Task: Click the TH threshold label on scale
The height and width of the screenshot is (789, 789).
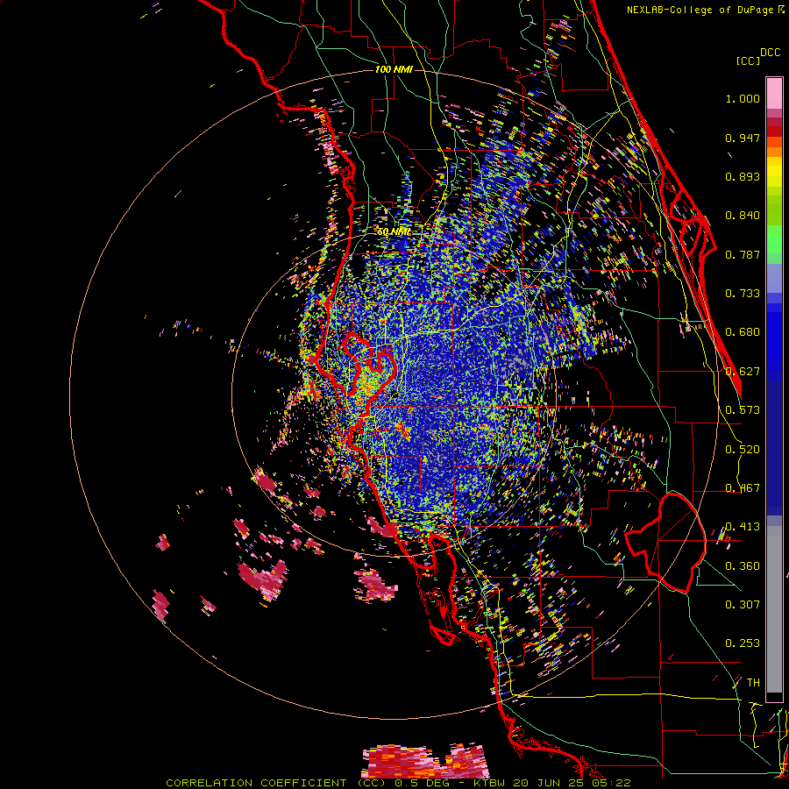Action: (x=753, y=683)
